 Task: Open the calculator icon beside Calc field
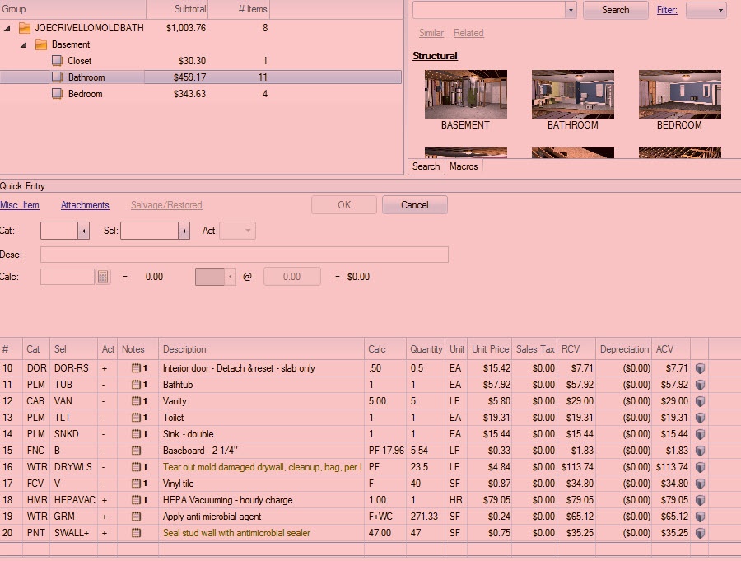pos(103,277)
